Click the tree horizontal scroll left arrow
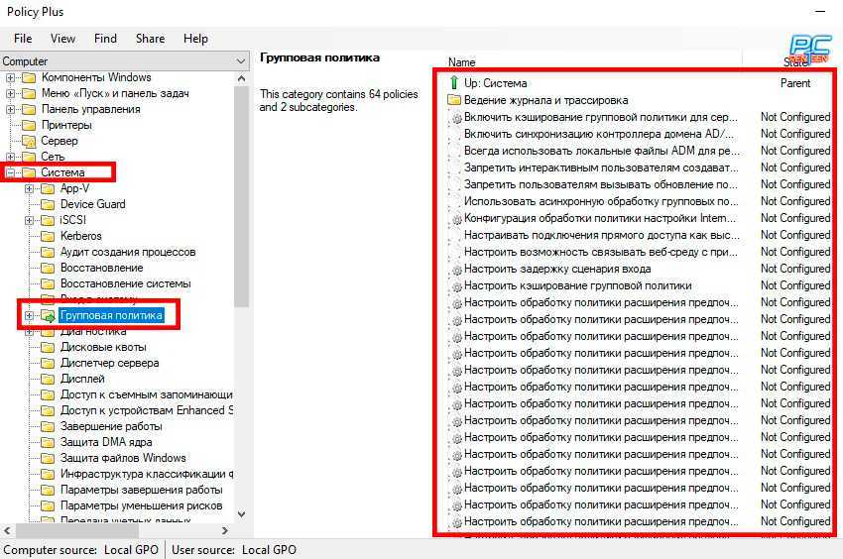 7,530
